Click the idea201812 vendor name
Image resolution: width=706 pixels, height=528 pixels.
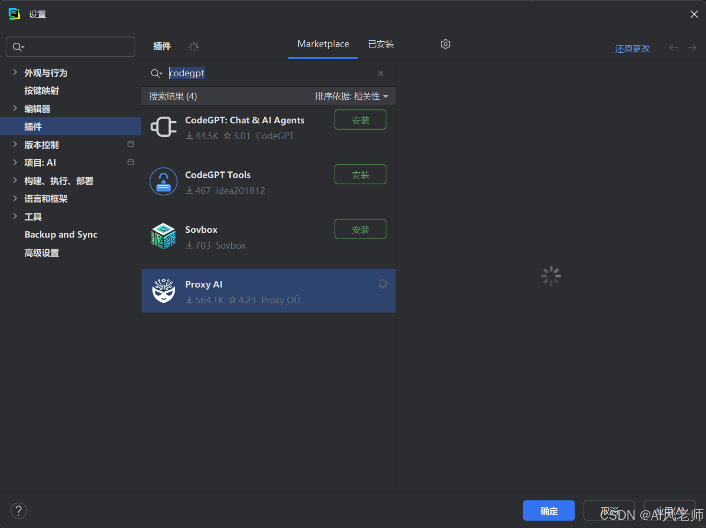pos(240,191)
